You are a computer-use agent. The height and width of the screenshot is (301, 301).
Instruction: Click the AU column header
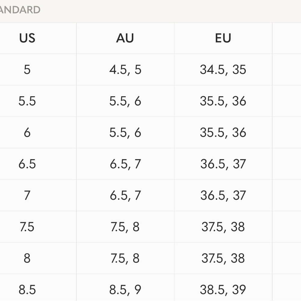125,38
